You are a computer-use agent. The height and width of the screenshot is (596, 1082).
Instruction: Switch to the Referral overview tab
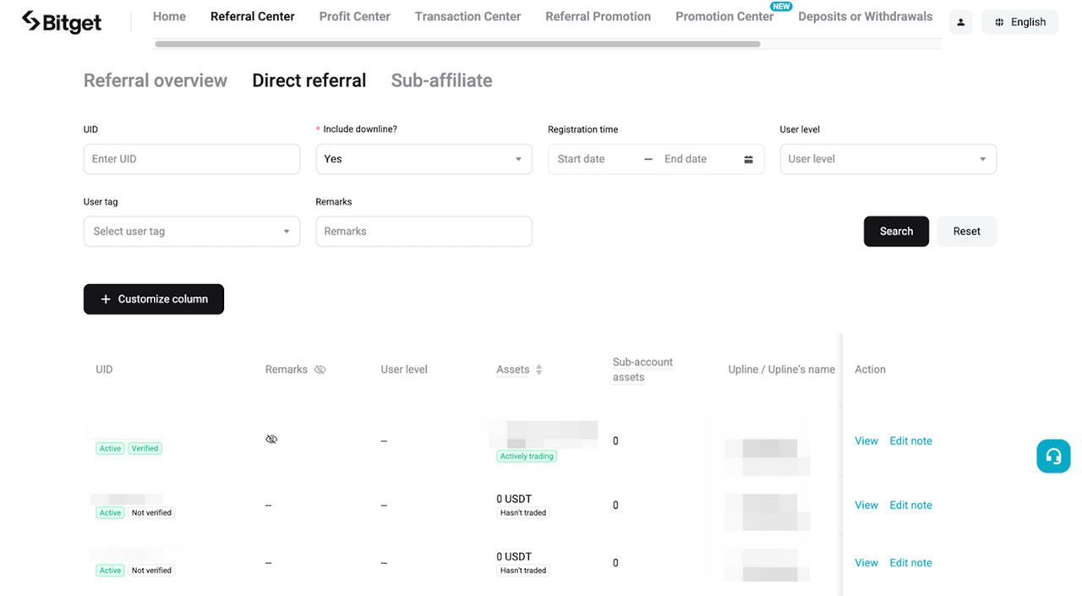[156, 80]
